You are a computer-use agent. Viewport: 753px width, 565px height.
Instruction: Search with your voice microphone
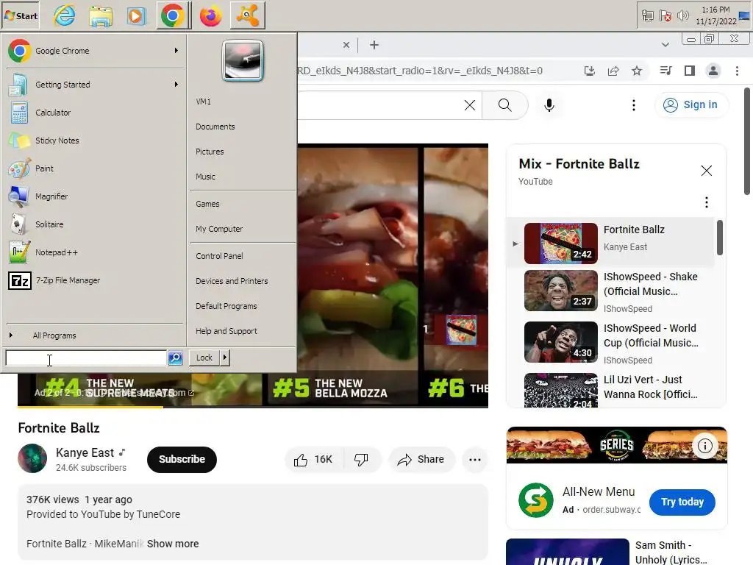[x=549, y=105]
